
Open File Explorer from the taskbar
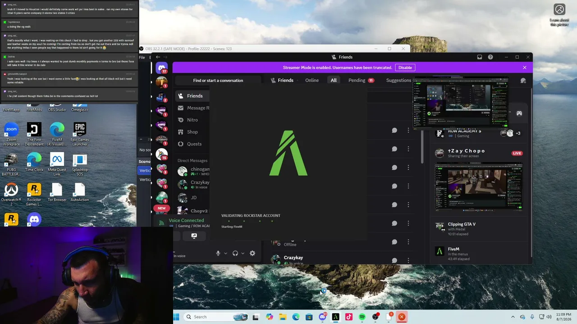(x=283, y=317)
